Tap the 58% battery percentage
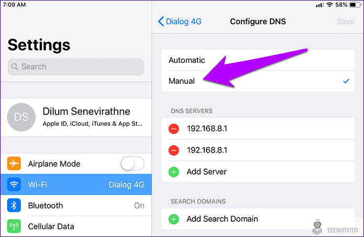Screen dimensions: 364x237 [x=341, y=5]
